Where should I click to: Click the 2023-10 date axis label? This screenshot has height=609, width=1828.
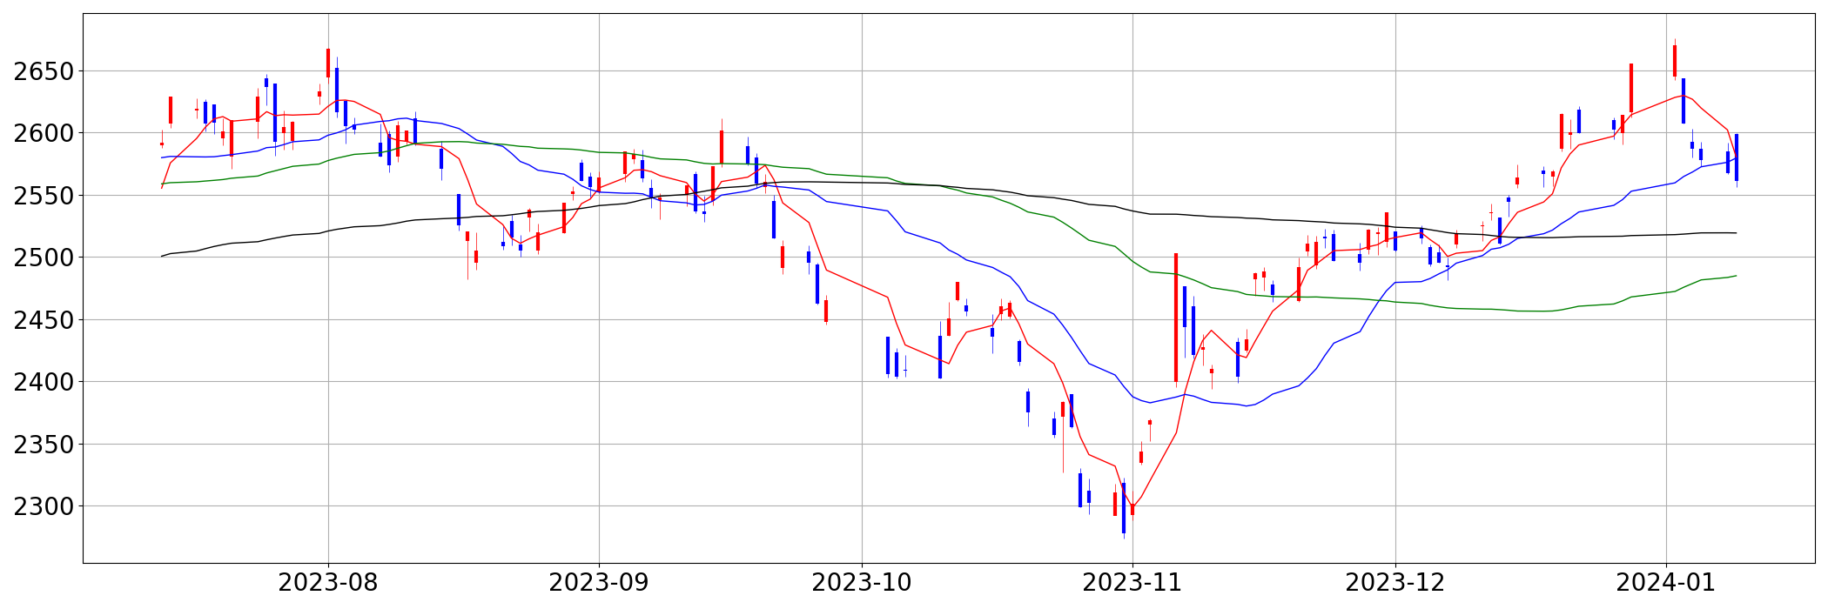click(x=862, y=583)
